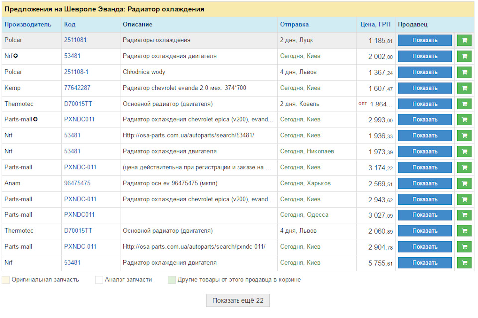Click the Аналог запчасти color swatch
478x318 pixels.
[x=99, y=280]
